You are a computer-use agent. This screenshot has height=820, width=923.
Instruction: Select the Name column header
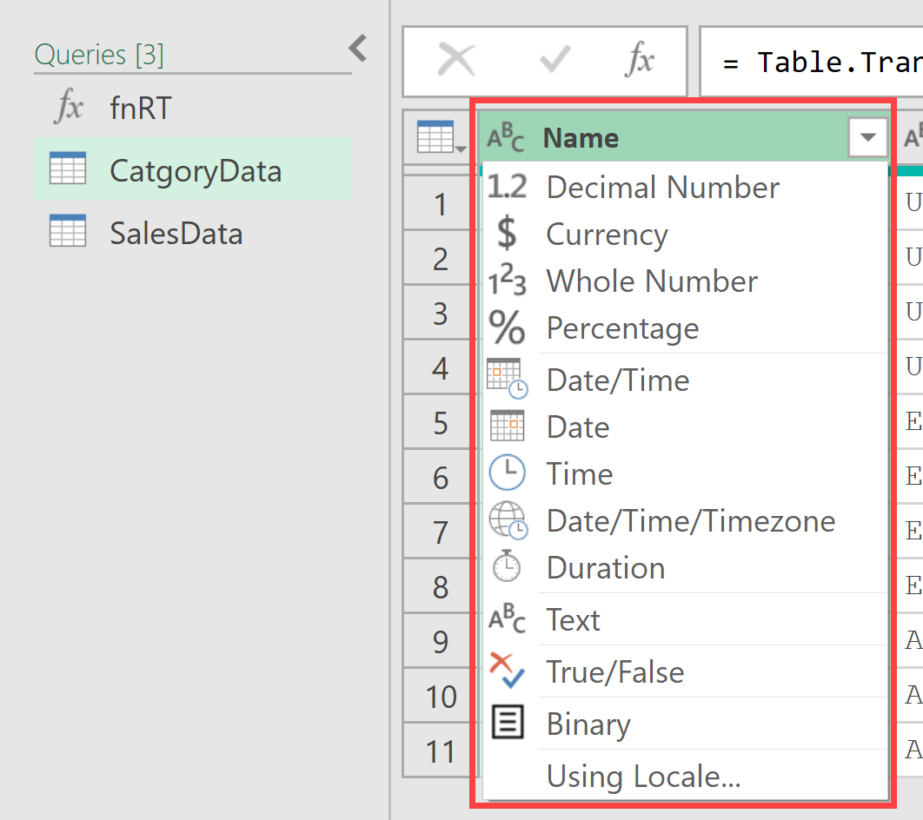[x=685, y=137]
